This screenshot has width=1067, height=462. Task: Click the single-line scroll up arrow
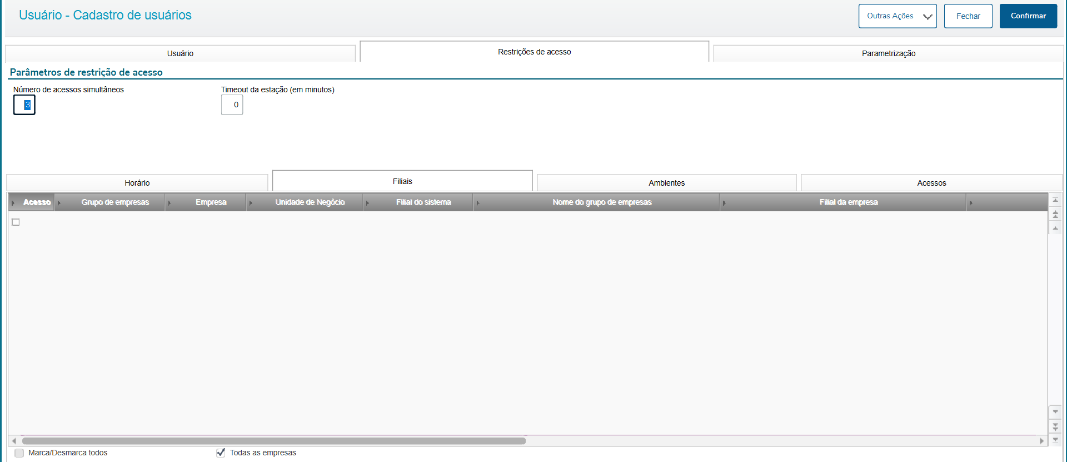click(1055, 228)
